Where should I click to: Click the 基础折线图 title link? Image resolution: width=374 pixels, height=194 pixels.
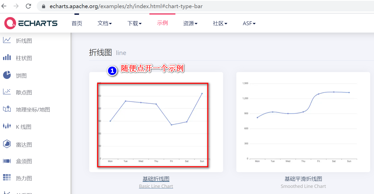click(x=156, y=179)
